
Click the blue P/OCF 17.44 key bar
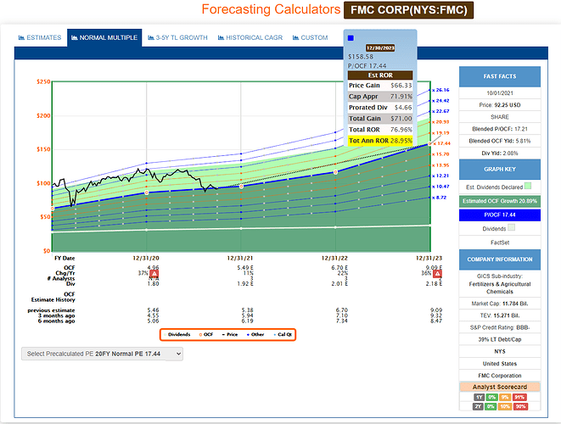pos(499,215)
